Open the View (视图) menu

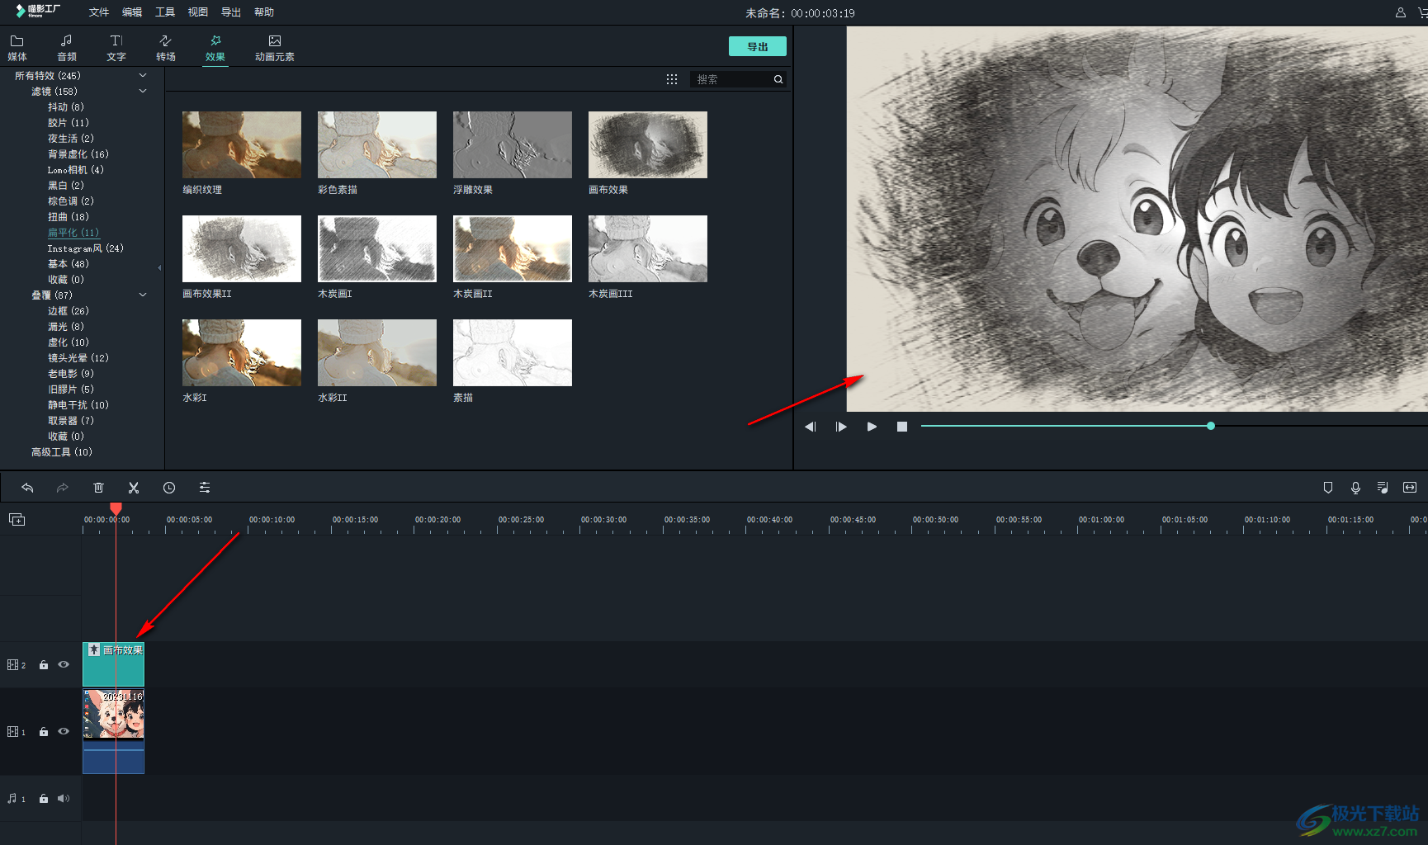[x=198, y=12]
